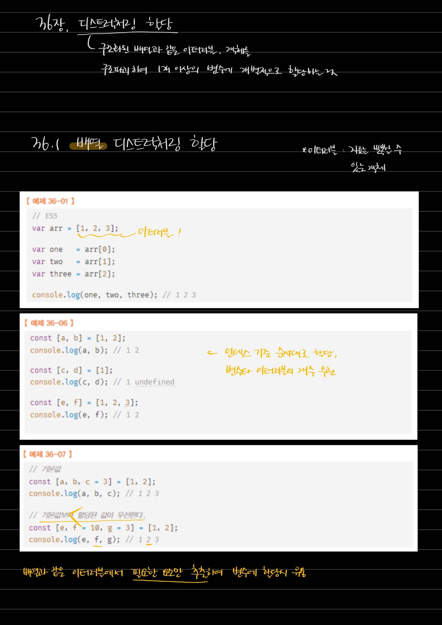Click the example label '[ 예제 36-06 ]'
442x625 pixels.
(x=49, y=323)
